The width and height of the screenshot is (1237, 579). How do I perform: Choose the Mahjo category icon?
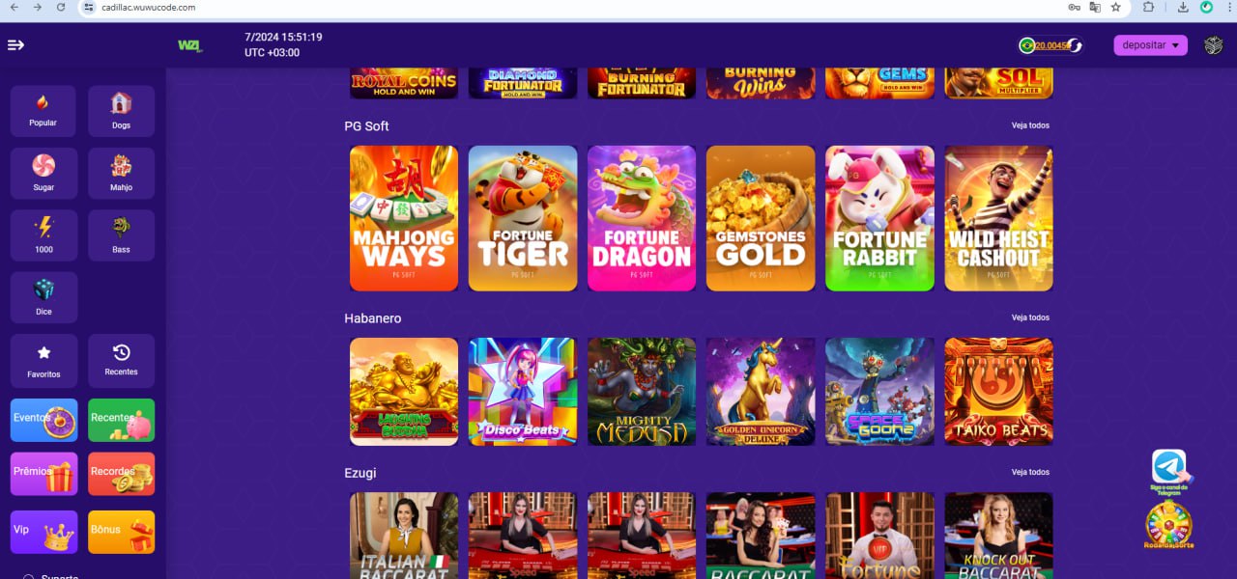[x=121, y=174]
